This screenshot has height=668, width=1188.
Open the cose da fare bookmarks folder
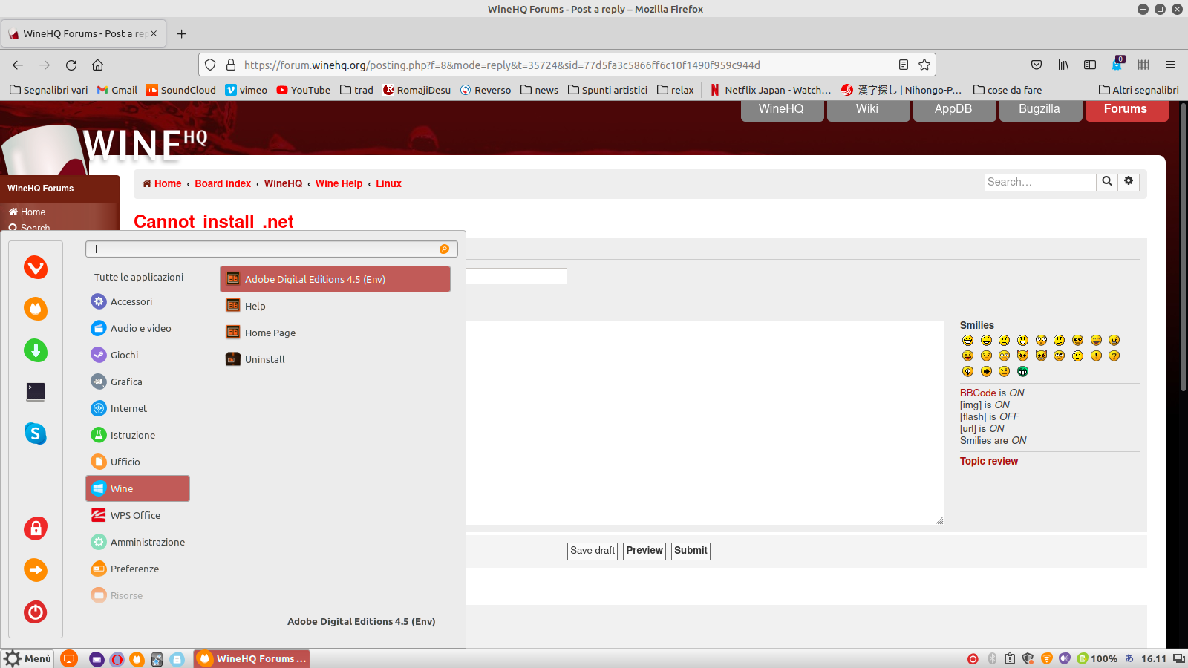[x=1008, y=90]
